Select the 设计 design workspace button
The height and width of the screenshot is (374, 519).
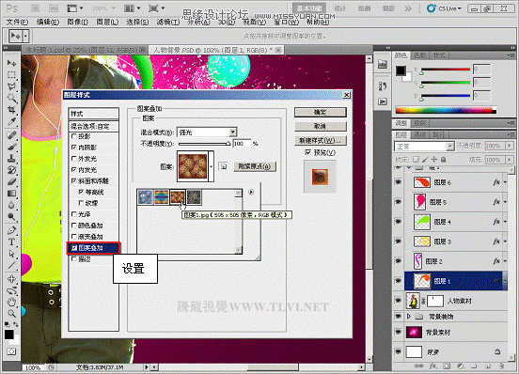340,8
